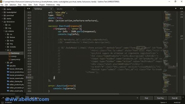Close the functions.js tab
This screenshot has height=104, width=185.
(x=51, y=9)
